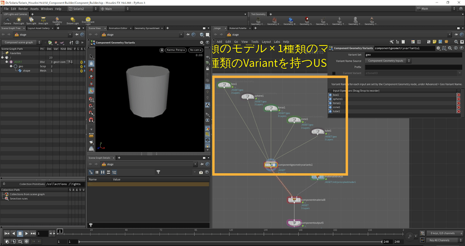
Task: Jump to the last frame of the playbar
Action: tap(33, 233)
